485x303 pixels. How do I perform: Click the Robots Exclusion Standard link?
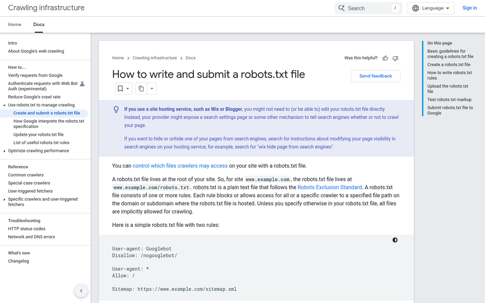329,187
